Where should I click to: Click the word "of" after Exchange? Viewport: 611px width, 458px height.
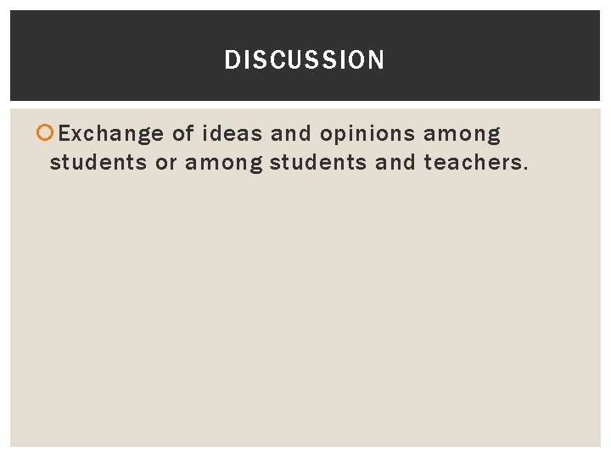(183, 134)
